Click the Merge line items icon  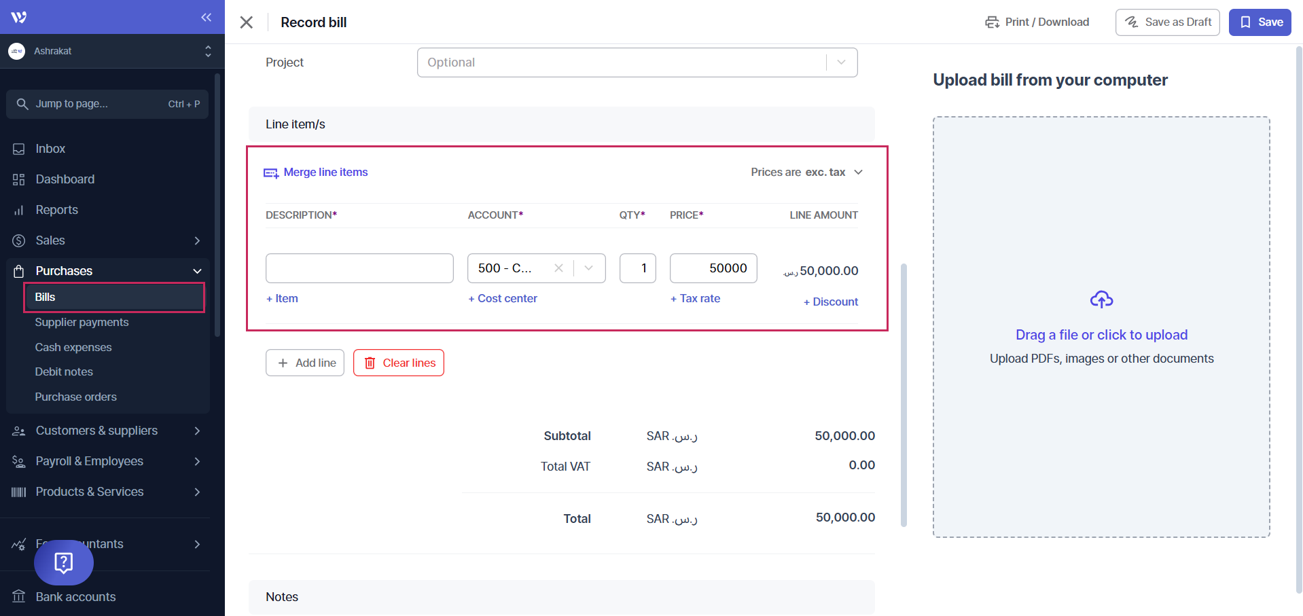pyautogui.click(x=271, y=173)
